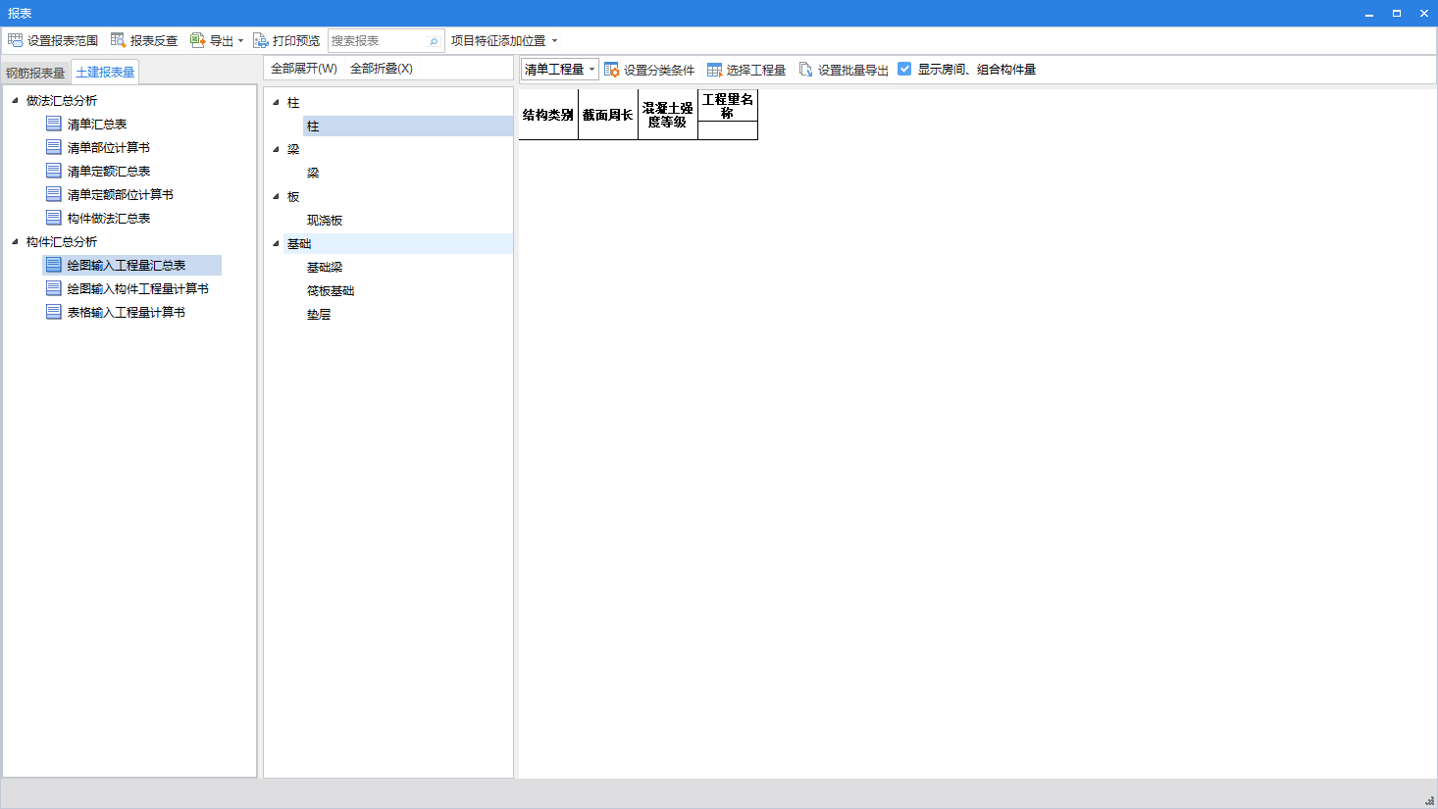Collapse the 板 category node
The height and width of the screenshot is (809, 1438).
276,196
